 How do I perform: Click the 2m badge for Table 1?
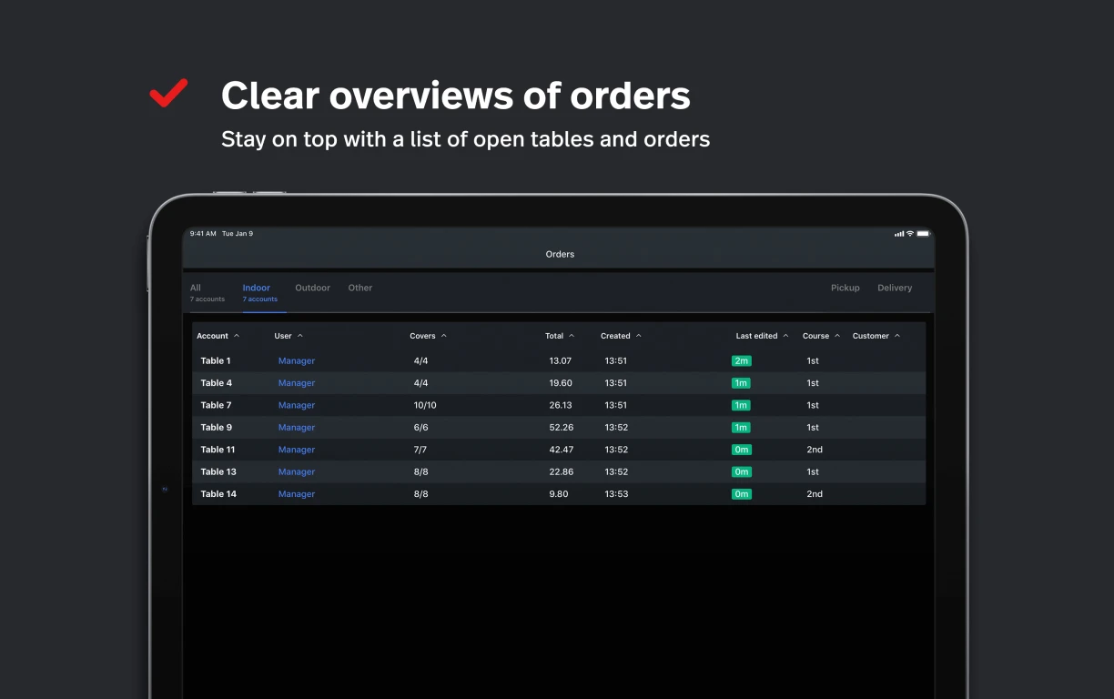742,361
